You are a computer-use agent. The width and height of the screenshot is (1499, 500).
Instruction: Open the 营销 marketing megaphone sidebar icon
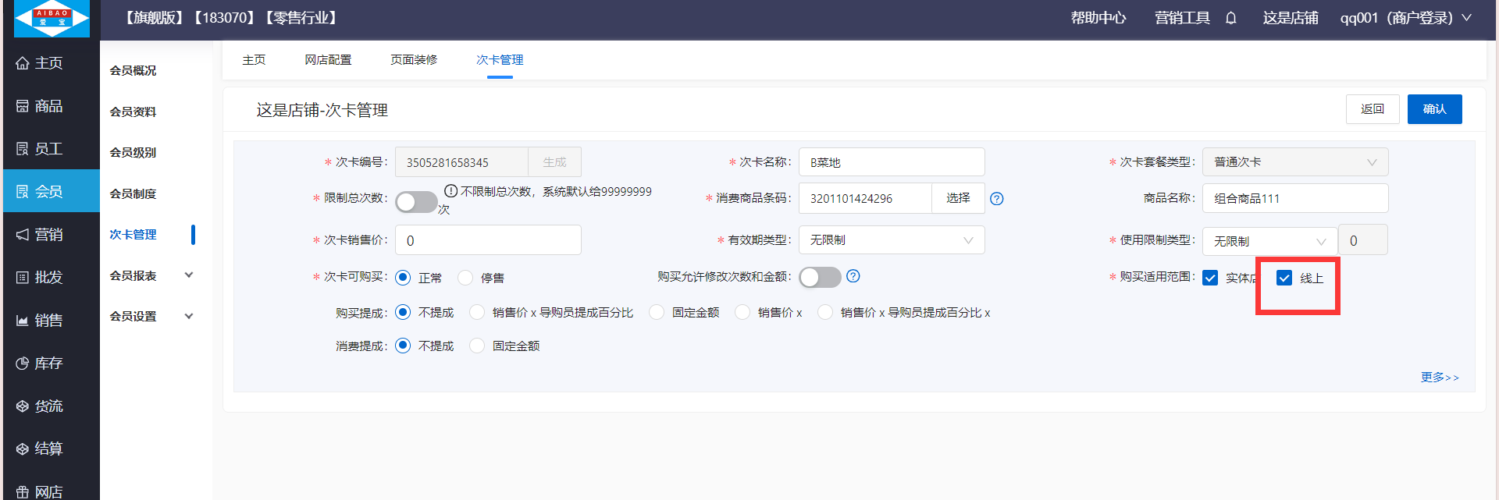click(x=23, y=235)
